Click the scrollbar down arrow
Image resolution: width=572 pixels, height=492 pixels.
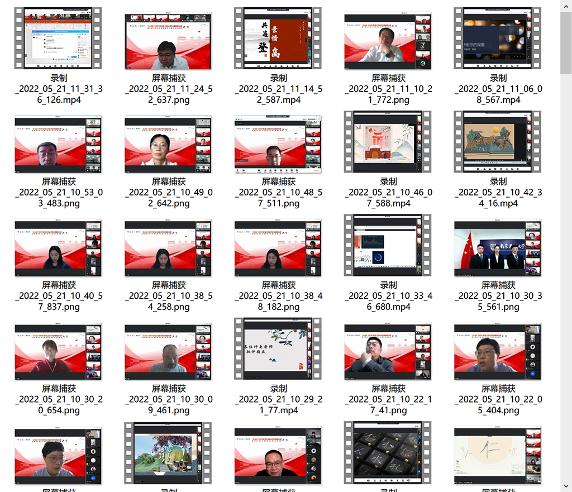[565, 486]
